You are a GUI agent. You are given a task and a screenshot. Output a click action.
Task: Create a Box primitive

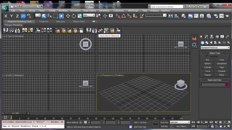(207, 60)
